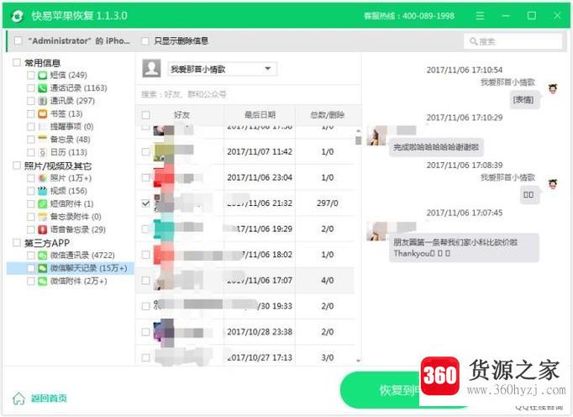Click the 书签 bookmarks icon
573x417 pixels.
pos(43,113)
